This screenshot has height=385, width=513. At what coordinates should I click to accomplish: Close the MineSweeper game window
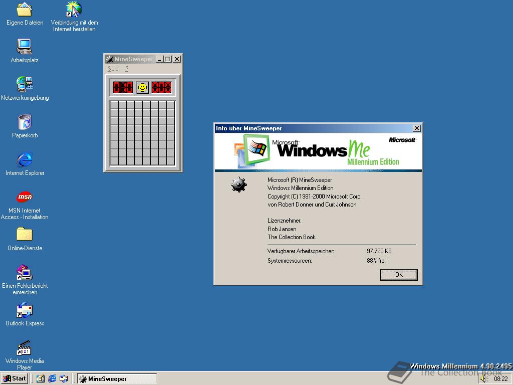(x=177, y=59)
